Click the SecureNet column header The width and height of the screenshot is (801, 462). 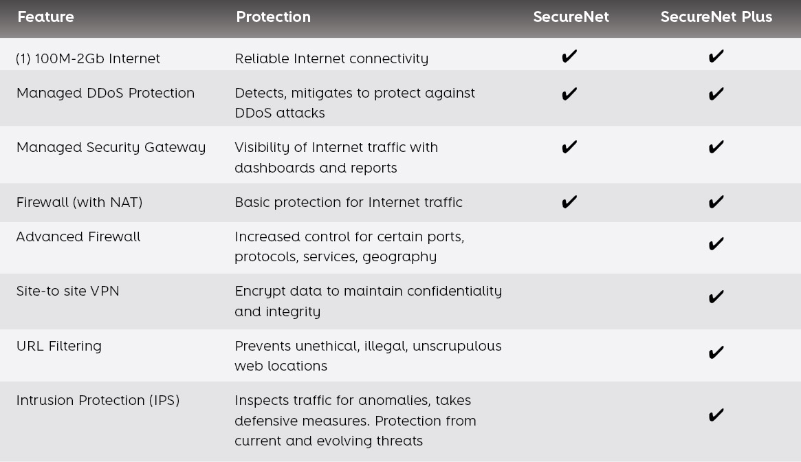(571, 17)
